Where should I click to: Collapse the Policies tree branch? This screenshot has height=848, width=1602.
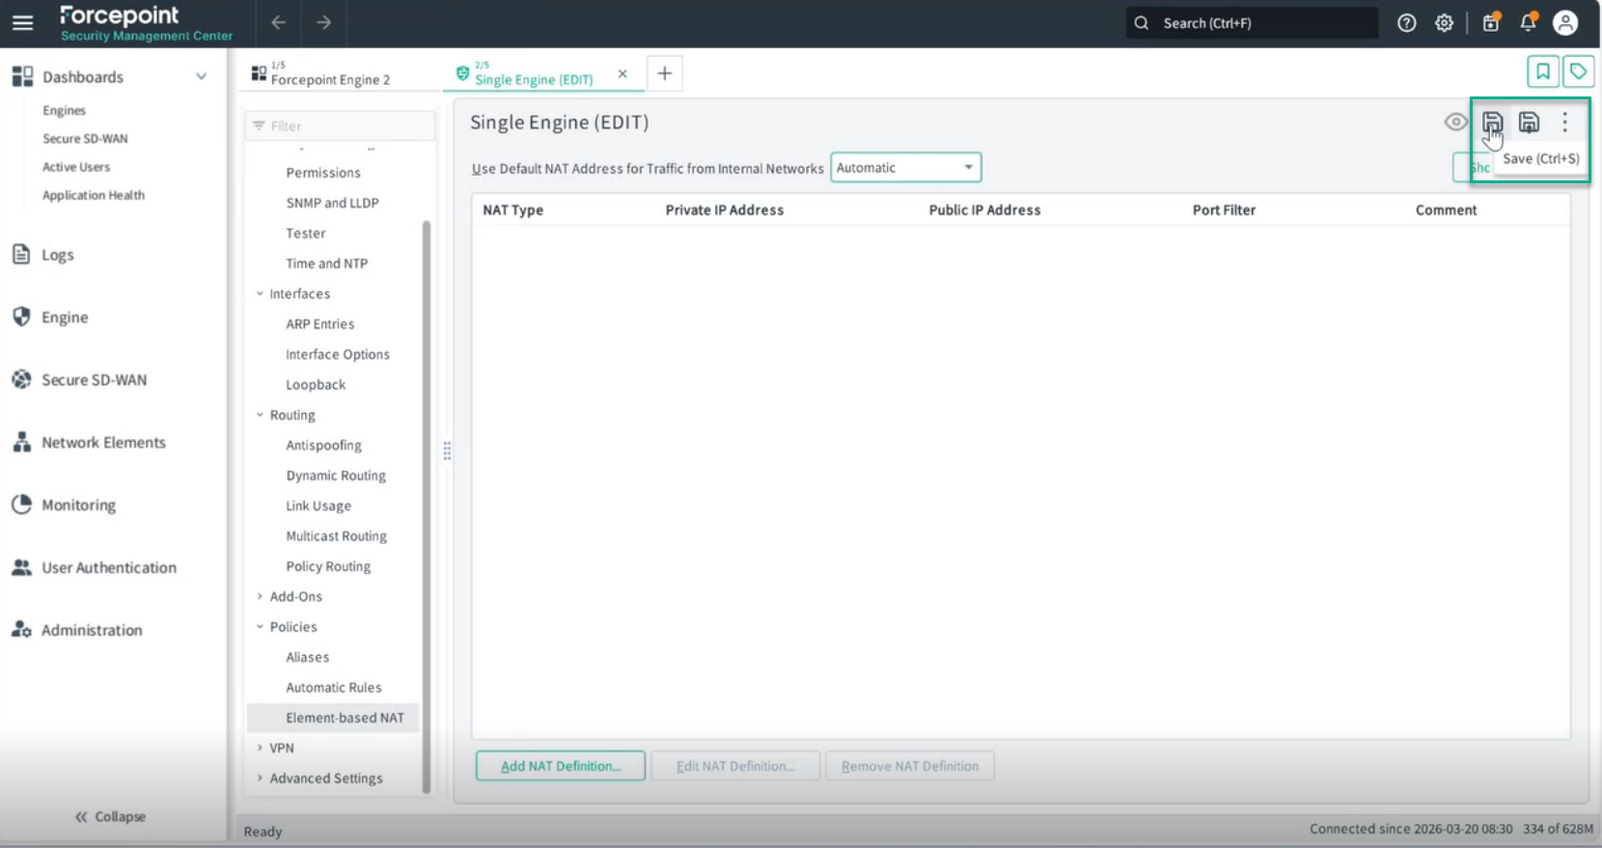coord(260,627)
